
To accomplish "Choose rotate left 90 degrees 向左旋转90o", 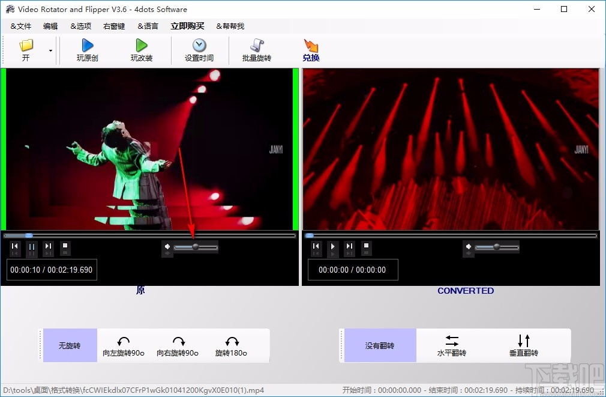I will pyautogui.click(x=124, y=345).
